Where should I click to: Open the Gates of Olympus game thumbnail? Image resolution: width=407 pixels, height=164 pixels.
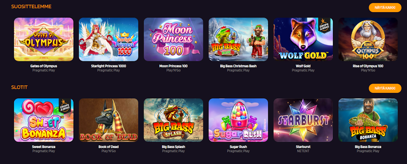44,39
